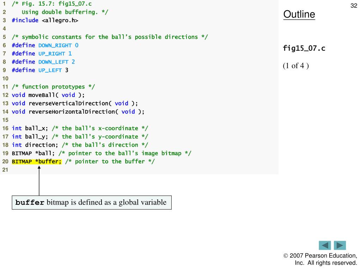Click the Outline heading
Image resolution: width=361 pixels, height=271 pixels.
click(299, 14)
